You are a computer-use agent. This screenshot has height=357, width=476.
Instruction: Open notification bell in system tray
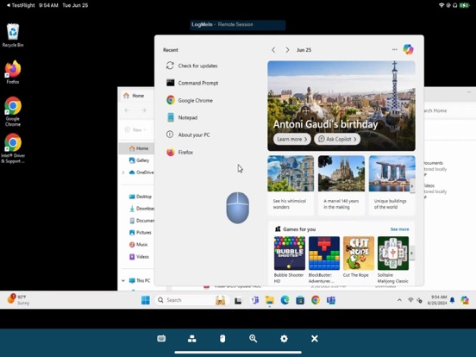453,300
